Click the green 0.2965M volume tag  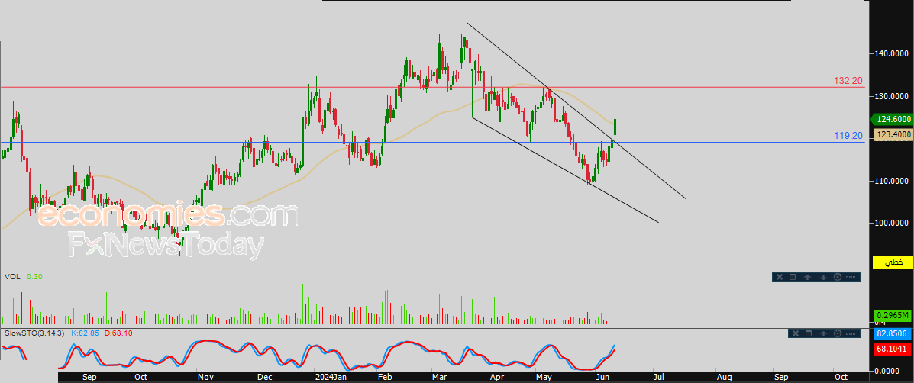point(892,316)
